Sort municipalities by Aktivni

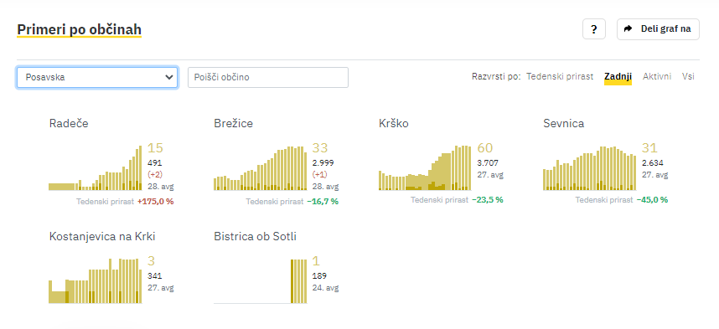(x=657, y=76)
